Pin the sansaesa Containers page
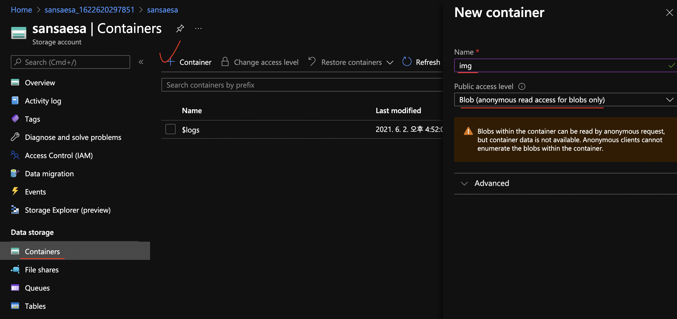This screenshot has height=319, width=677. coord(180,28)
